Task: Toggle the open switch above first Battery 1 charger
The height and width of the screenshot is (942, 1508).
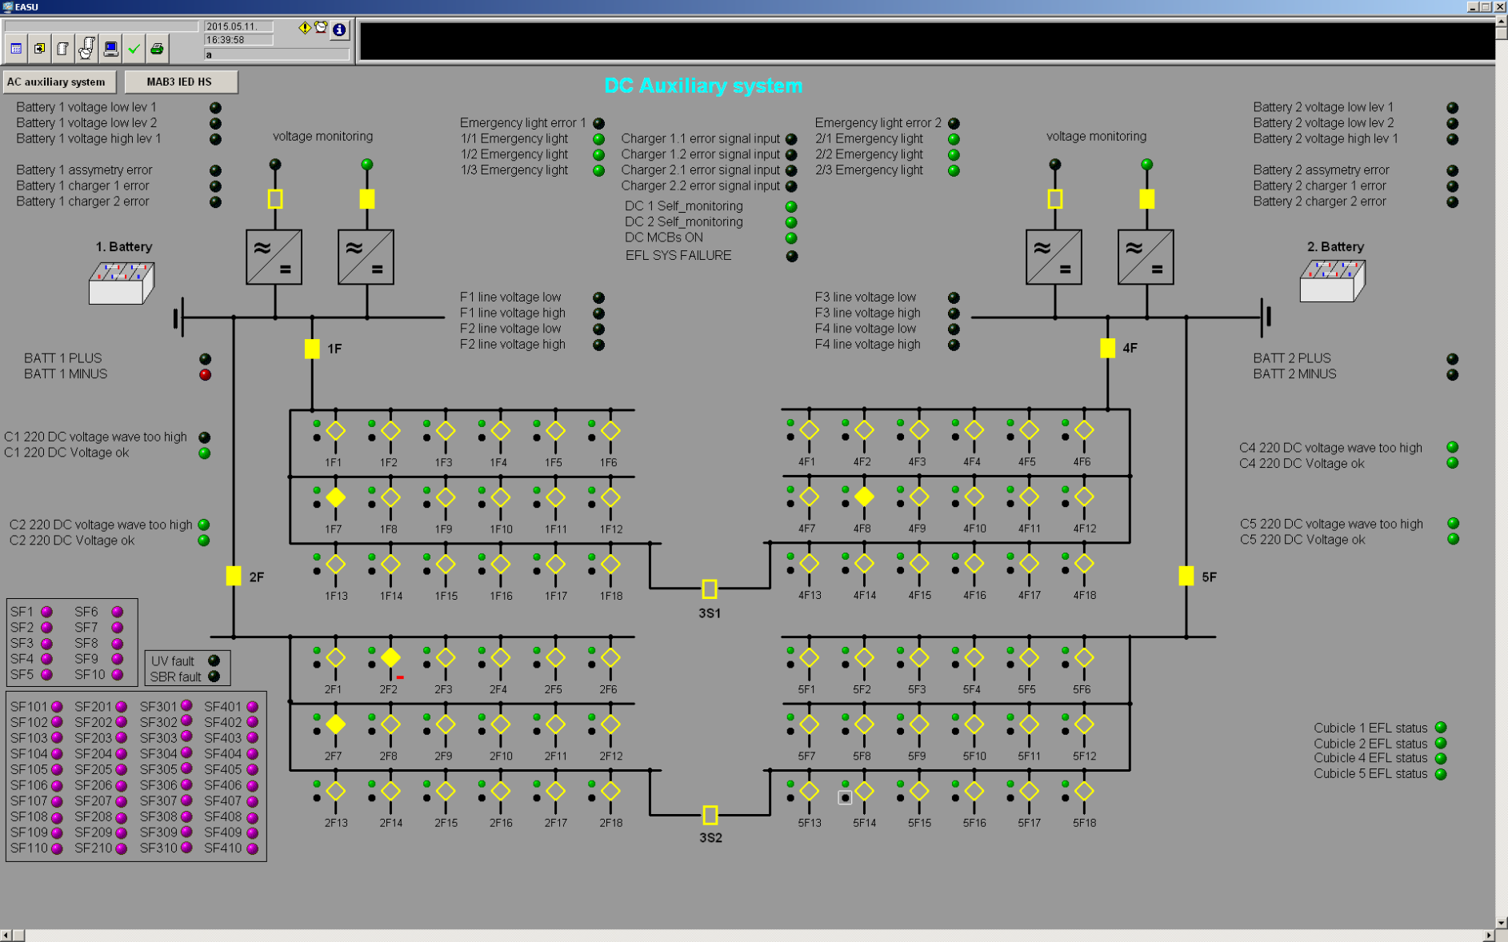Action: (275, 199)
